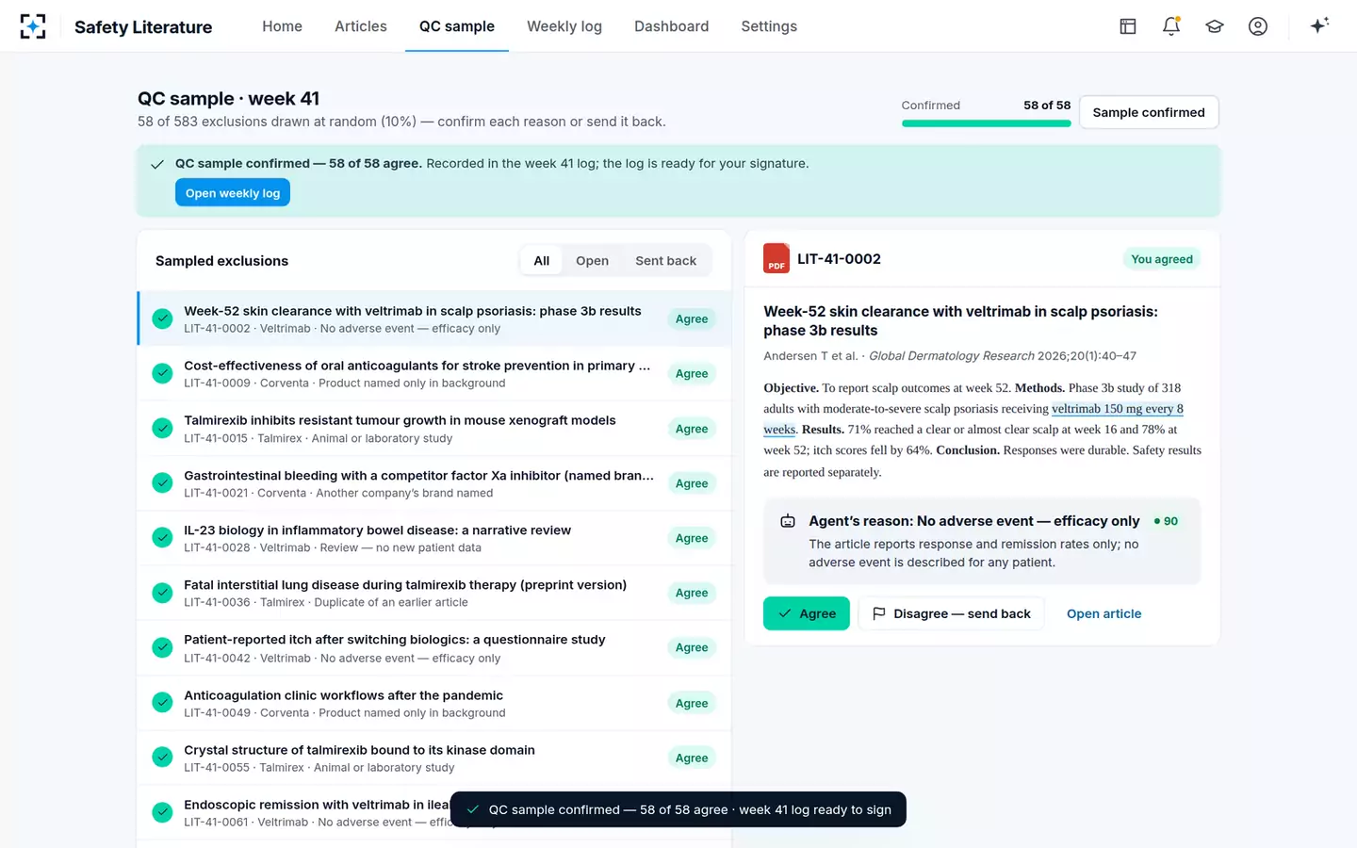Viewport: 1357px width, 848px height.
Task: Filter sampled exclusions to Open
Action: click(592, 260)
